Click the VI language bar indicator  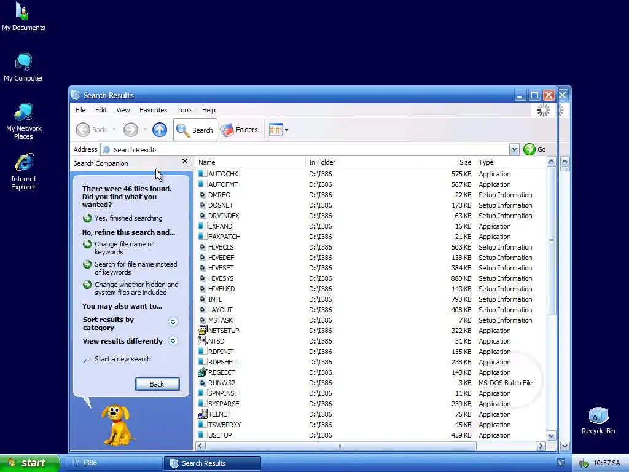point(561,463)
